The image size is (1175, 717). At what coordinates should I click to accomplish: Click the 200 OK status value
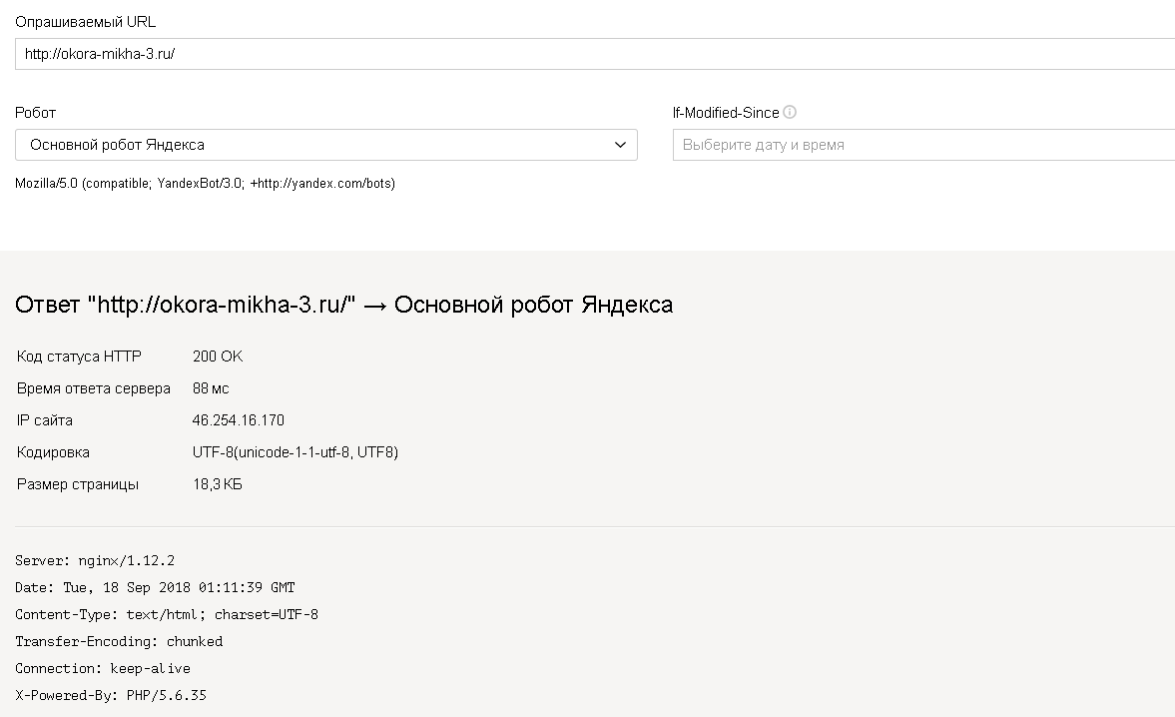point(218,357)
